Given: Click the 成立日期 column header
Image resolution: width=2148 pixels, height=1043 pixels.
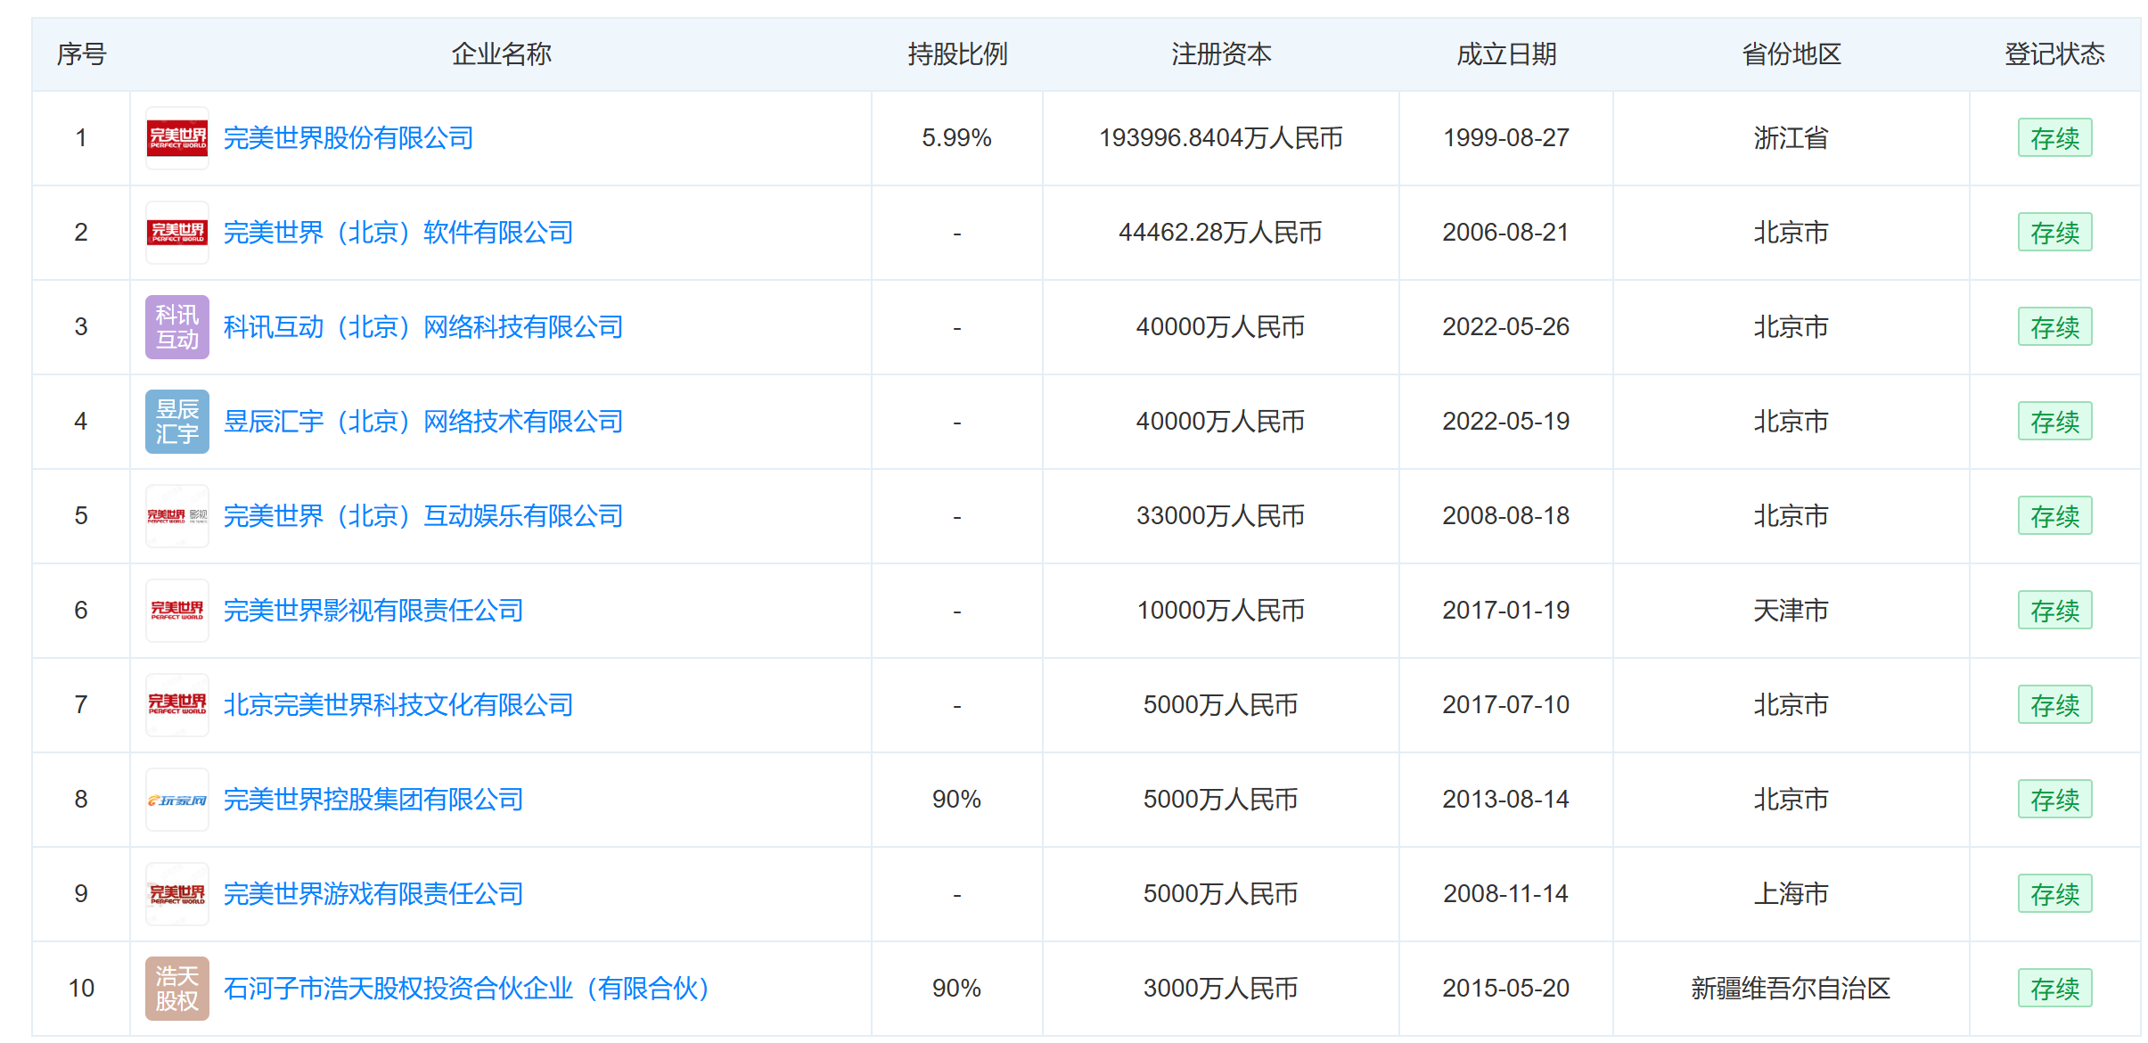Looking at the screenshot, I should [1506, 54].
